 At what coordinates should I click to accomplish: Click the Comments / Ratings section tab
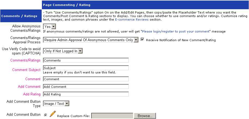pyautogui.click(x=19, y=16)
